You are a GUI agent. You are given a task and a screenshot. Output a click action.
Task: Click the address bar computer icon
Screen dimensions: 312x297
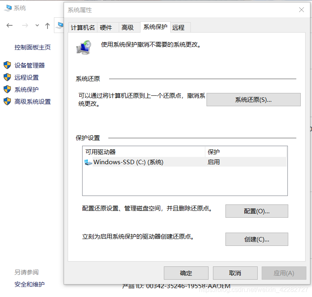60,25
